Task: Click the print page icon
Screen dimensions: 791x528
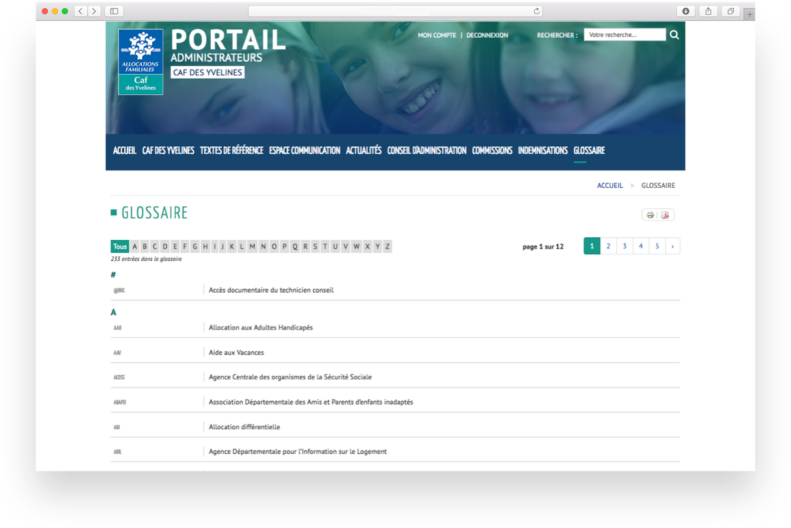Action: point(650,215)
